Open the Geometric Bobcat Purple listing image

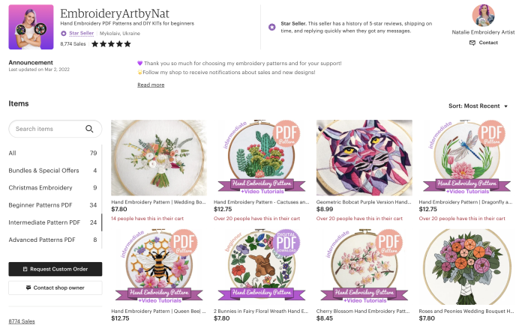364,157
